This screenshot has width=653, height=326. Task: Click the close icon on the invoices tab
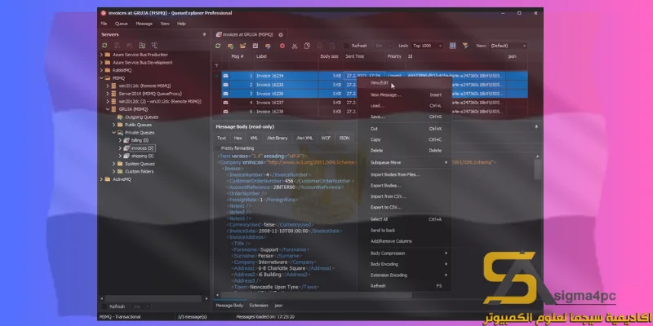tap(281, 34)
